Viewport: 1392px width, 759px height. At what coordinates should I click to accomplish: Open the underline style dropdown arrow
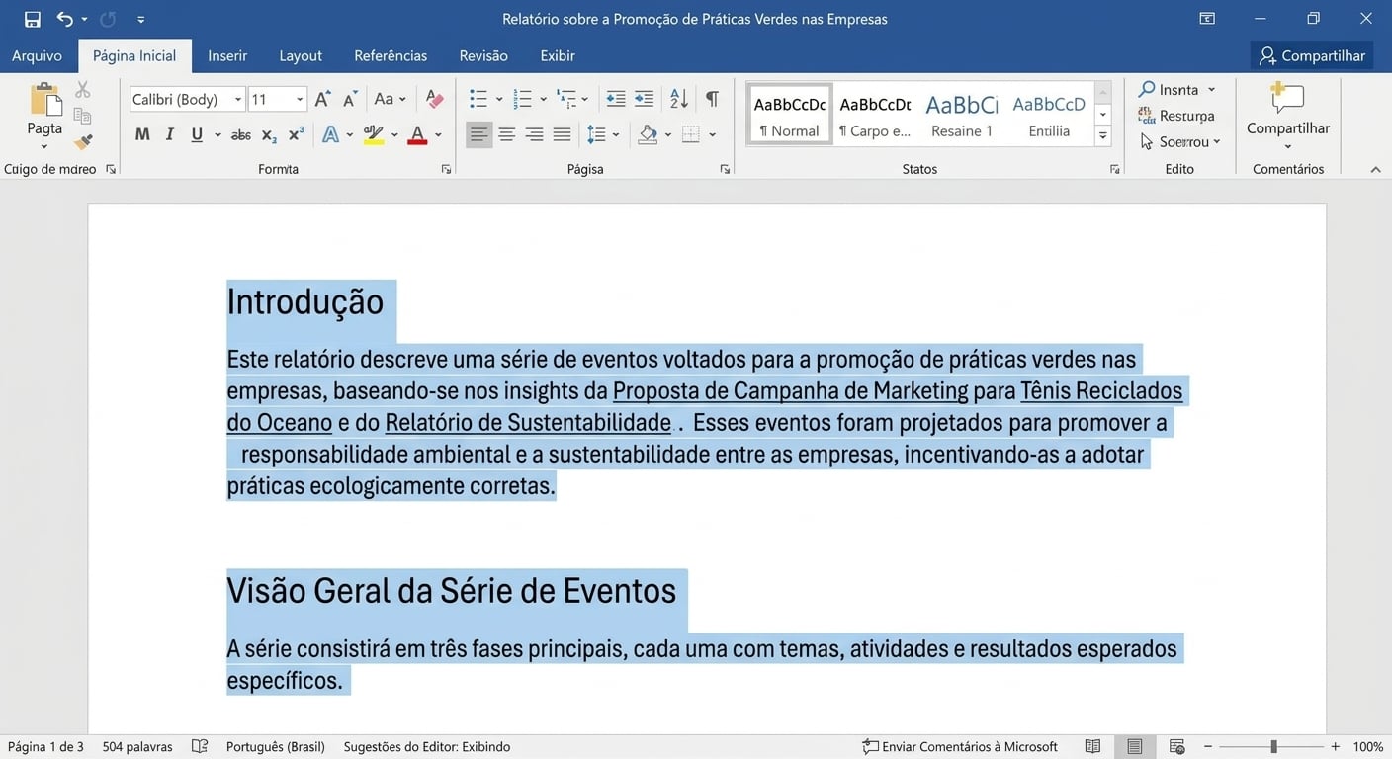217,135
